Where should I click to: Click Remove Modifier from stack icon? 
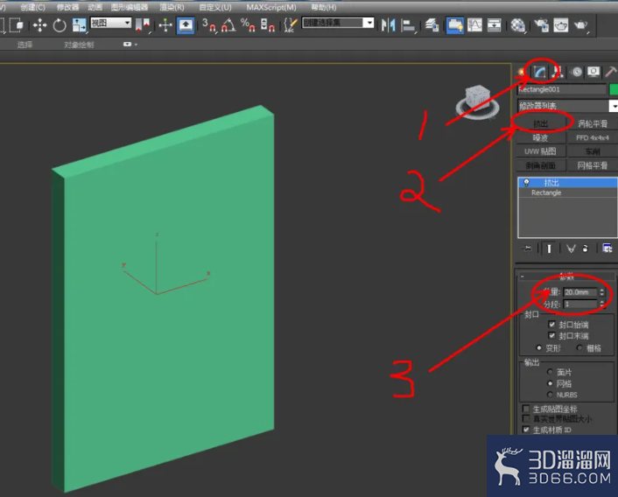586,248
